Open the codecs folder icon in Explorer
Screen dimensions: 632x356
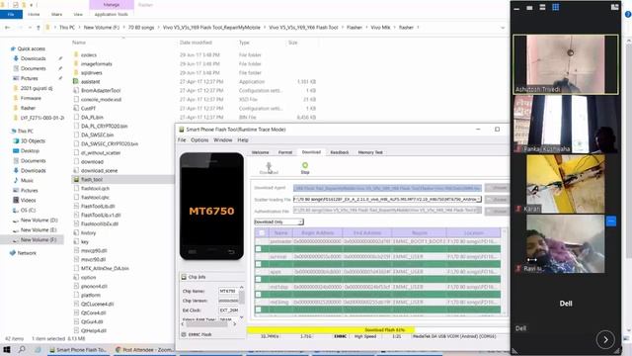tap(76, 55)
